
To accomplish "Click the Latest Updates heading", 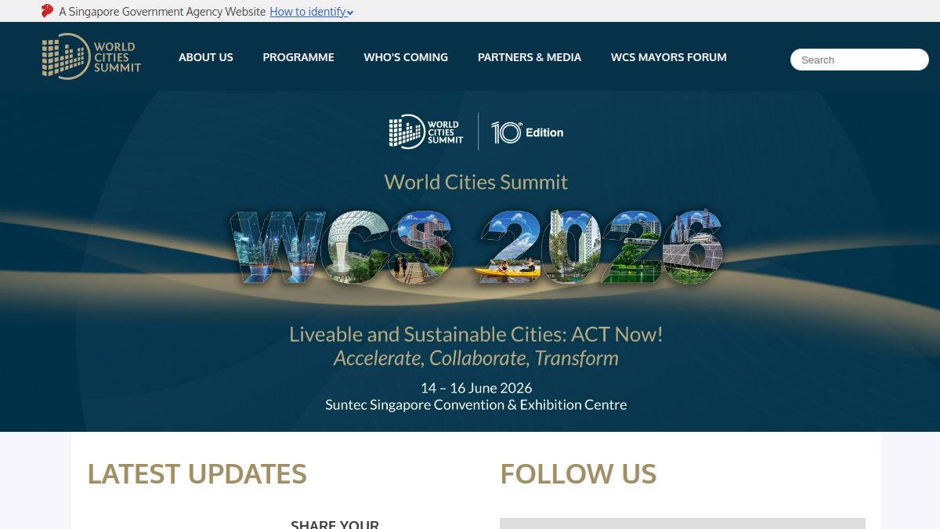I will (197, 473).
